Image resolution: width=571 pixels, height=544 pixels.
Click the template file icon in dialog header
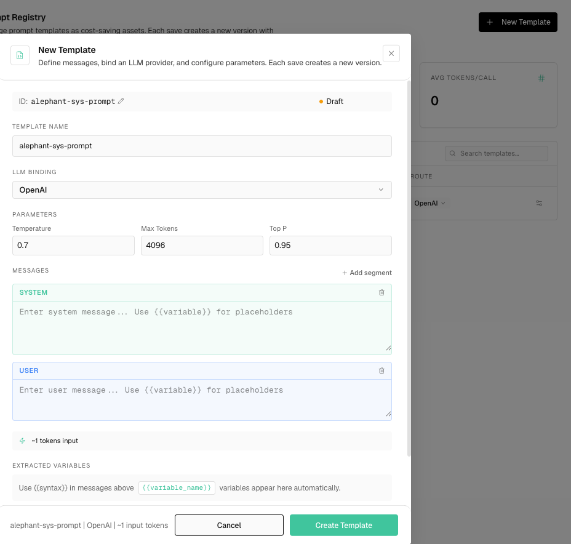[20, 55]
